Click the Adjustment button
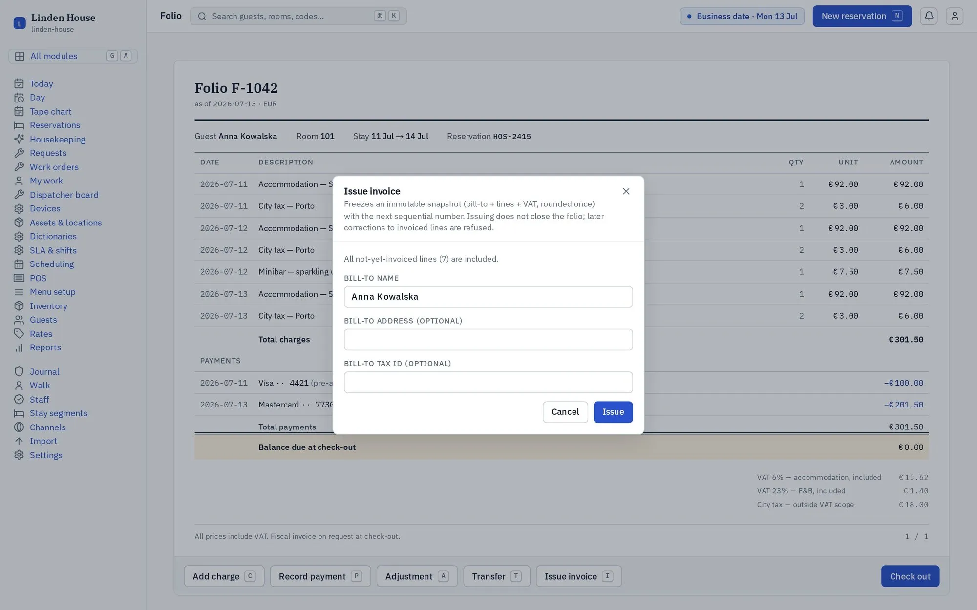Image resolution: width=977 pixels, height=610 pixels. click(x=417, y=576)
